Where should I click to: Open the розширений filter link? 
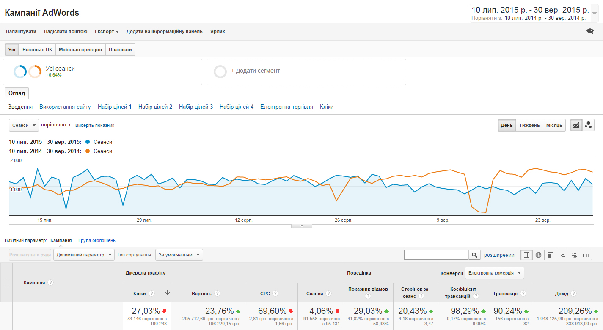click(499, 255)
